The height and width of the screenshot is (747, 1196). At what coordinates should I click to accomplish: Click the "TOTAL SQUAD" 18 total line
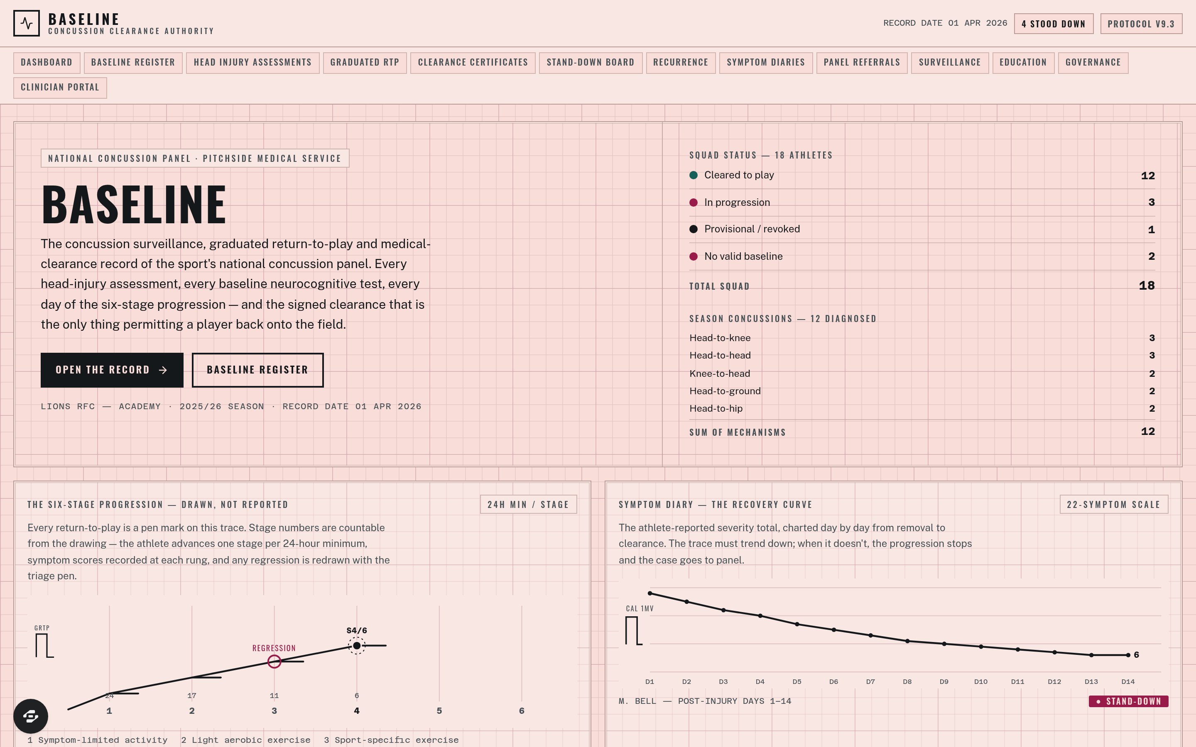(922, 286)
